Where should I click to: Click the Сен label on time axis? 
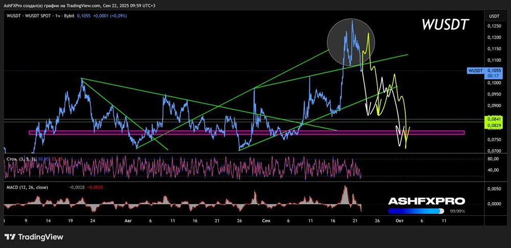click(x=266, y=221)
